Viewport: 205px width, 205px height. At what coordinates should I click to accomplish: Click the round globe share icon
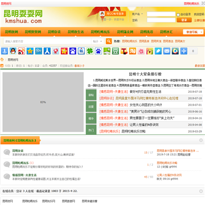pyautogui.click(x=175, y=51)
